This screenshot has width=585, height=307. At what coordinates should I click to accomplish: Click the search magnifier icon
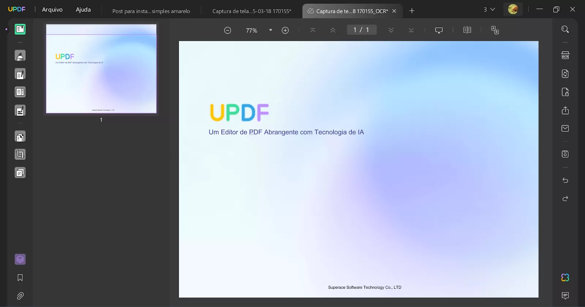coord(565,29)
